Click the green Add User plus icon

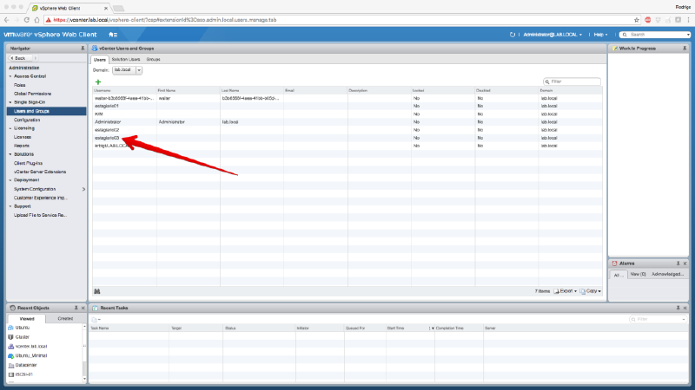pyautogui.click(x=98, y=81)
